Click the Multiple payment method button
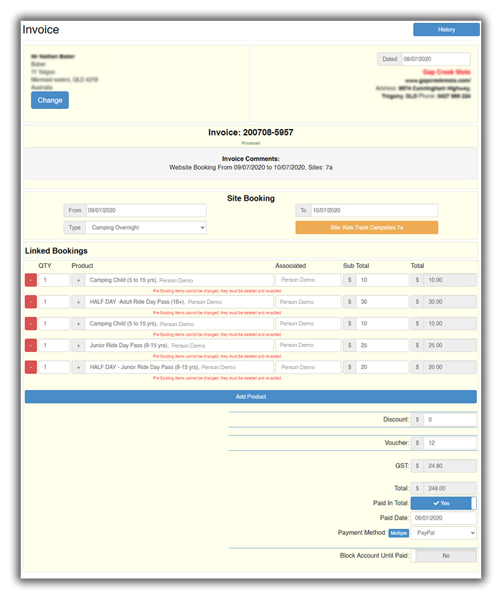502x605 pixels. click(x=399, y=533)
